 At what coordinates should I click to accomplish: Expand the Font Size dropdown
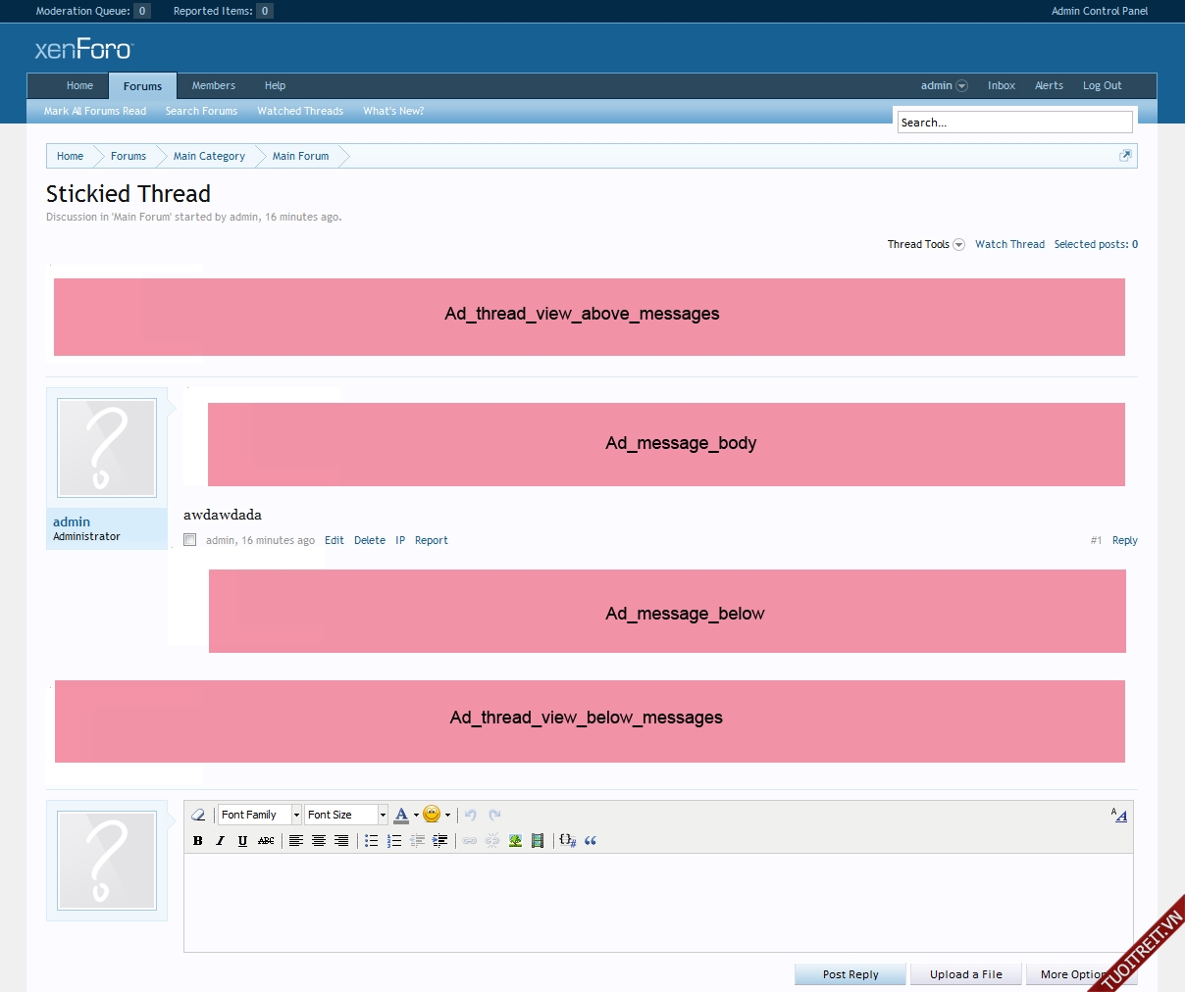click(345, 815)
